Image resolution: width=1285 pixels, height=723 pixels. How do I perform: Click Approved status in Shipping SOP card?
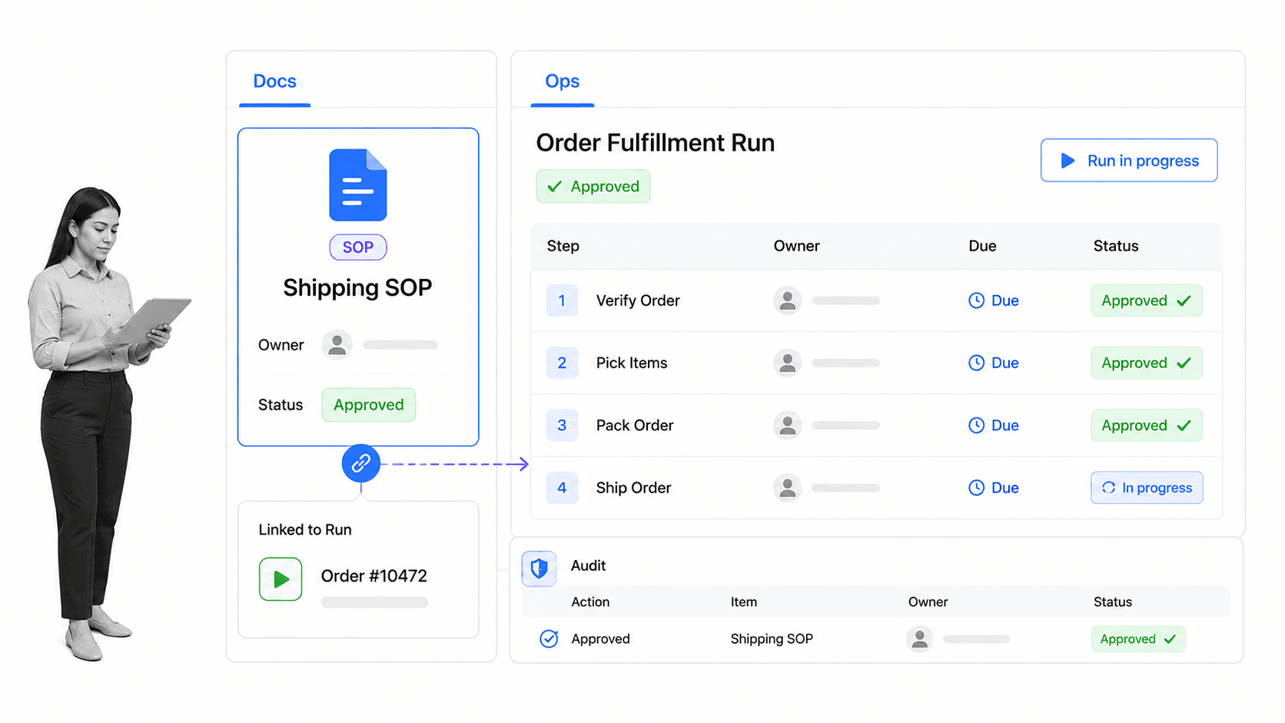(369, 405)
